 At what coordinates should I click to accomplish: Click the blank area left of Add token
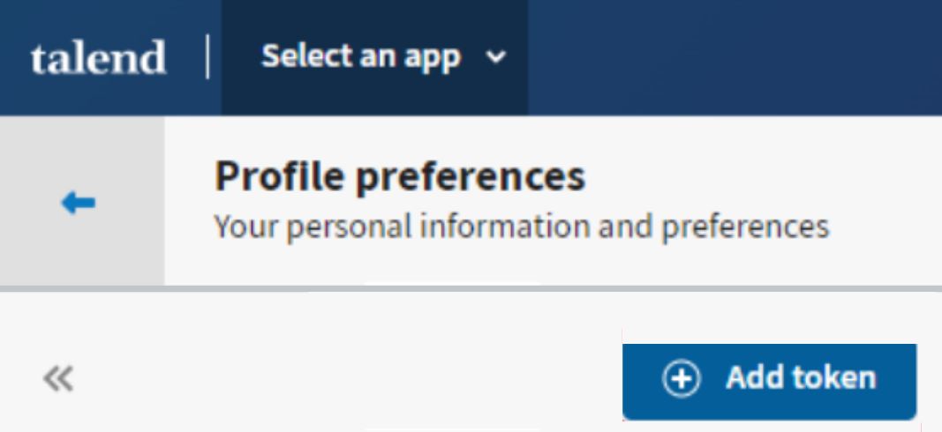(353, 381)
